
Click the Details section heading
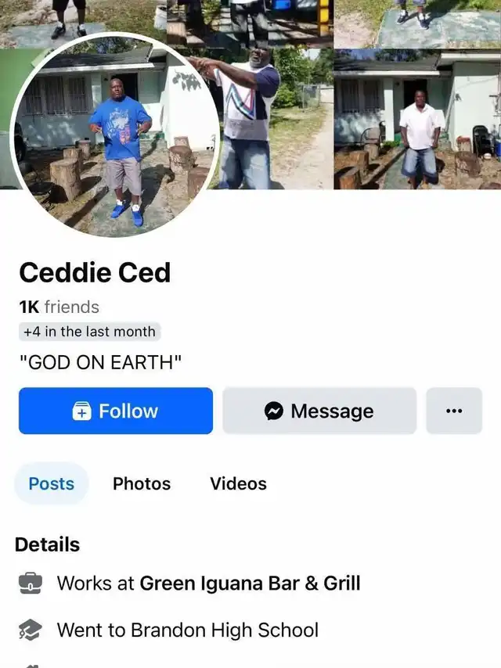coord(47,544)
